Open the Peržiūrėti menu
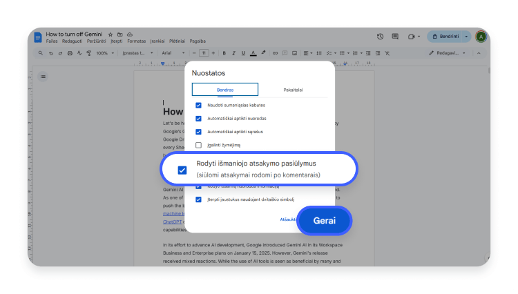The height and width of the screenshot is (294, 518). coord(97,41)
